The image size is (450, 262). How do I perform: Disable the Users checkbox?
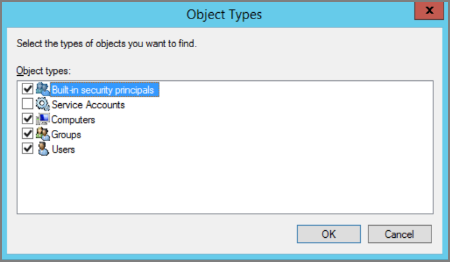coord(27,149)
